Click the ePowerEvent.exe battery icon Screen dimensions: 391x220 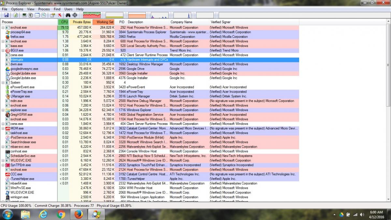8,87
